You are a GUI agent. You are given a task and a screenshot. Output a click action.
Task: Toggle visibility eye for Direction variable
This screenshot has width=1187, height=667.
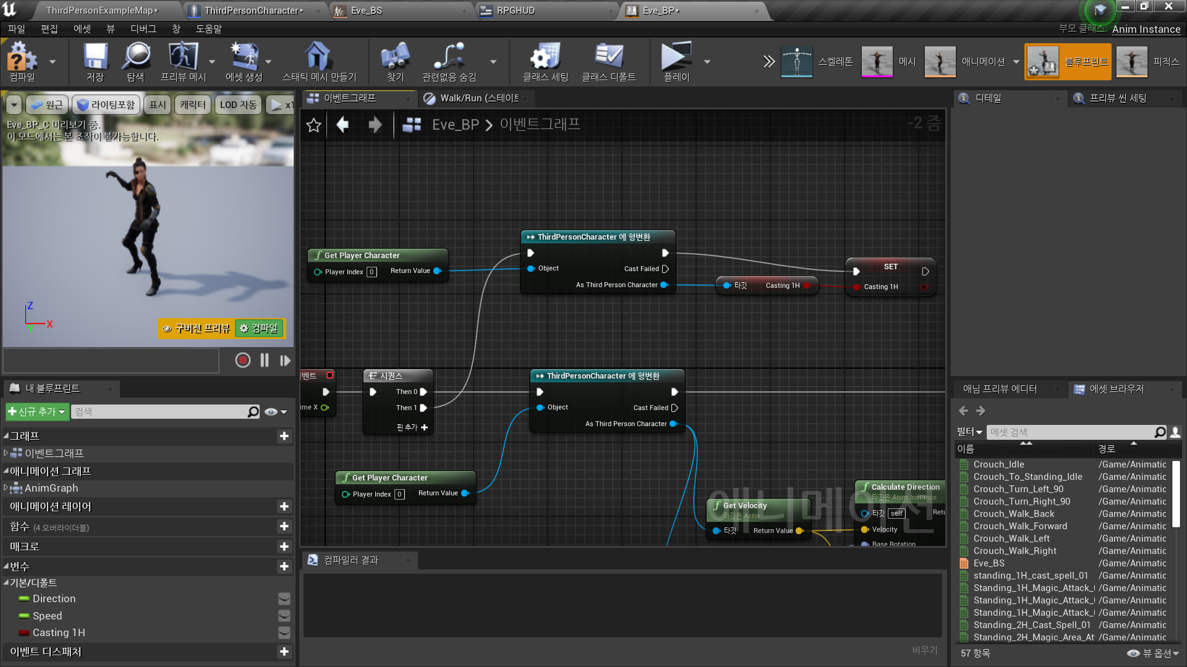point(284,598)
